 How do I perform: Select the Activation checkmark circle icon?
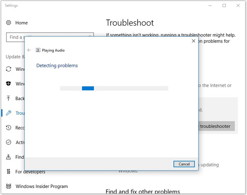pos(9,142)
